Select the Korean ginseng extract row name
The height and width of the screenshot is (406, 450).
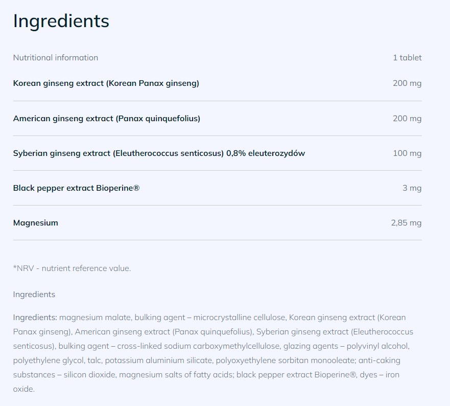click(x=106, y=83)
